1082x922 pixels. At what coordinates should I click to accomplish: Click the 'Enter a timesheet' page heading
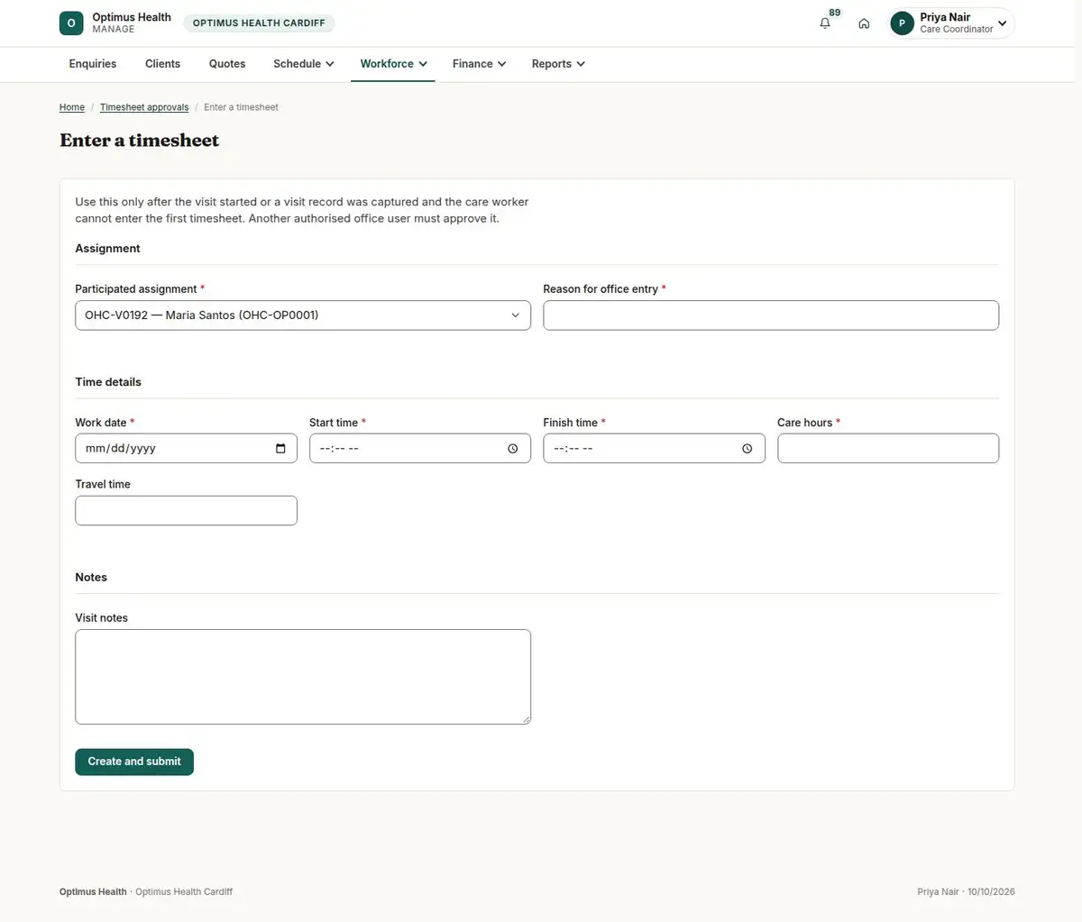[140, 141]
